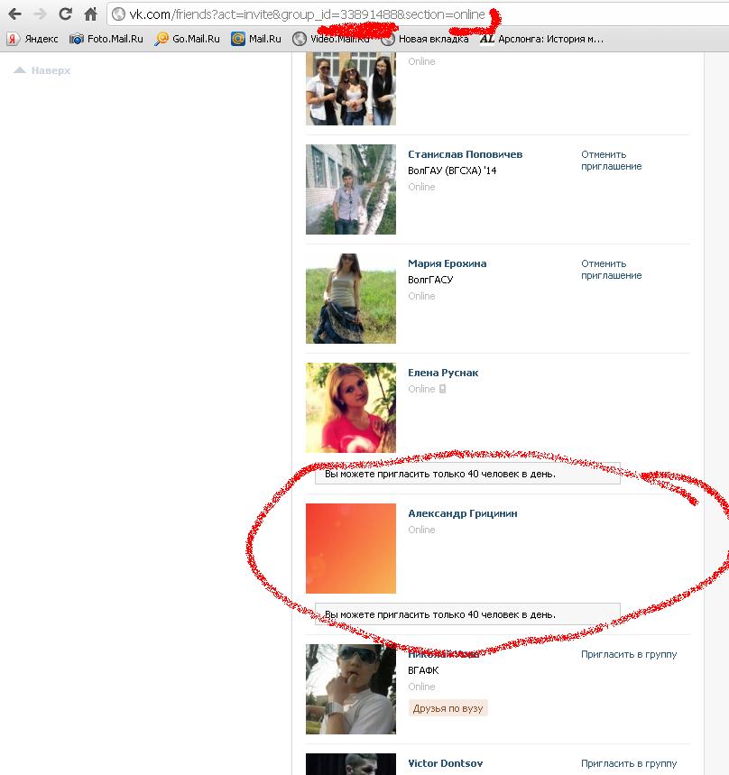Open Victor Dontsov's profile name
Viewport: 729px width, 775px height.
446,763
